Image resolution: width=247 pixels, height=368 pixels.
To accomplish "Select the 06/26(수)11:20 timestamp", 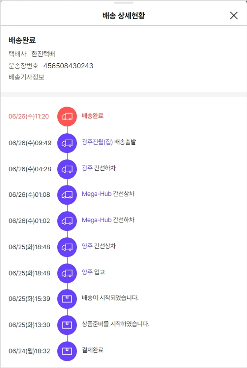I will [x=29, y=117].
